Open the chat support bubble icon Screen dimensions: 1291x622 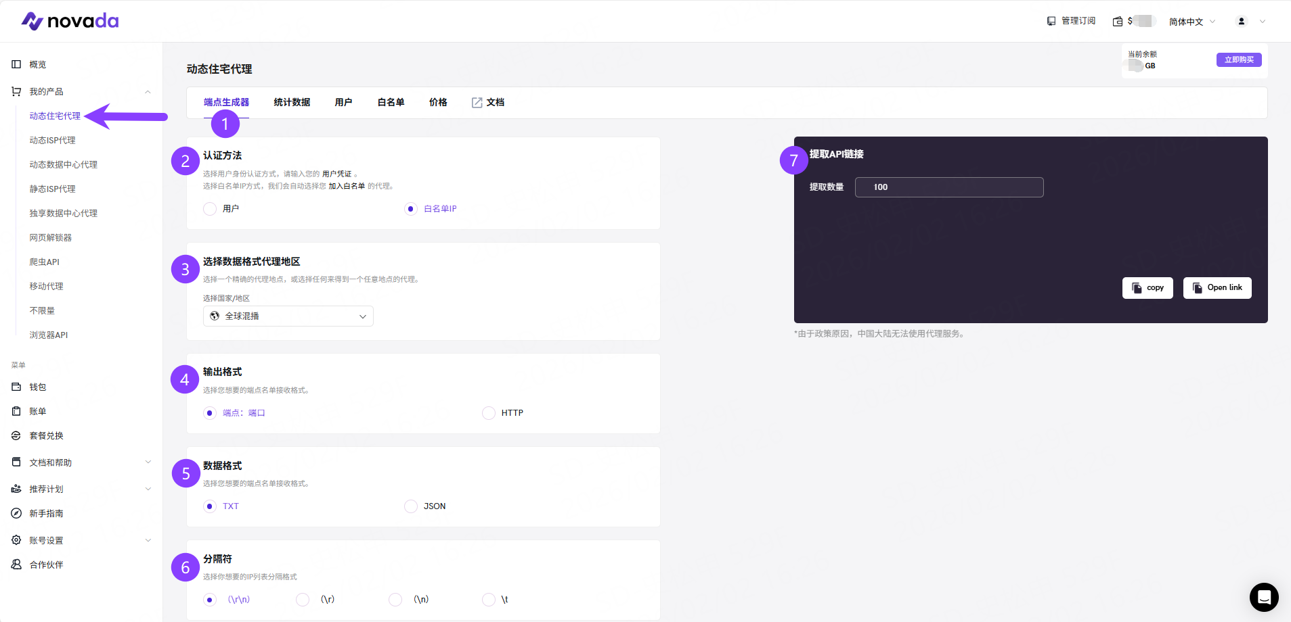[x=1263, y=597]
